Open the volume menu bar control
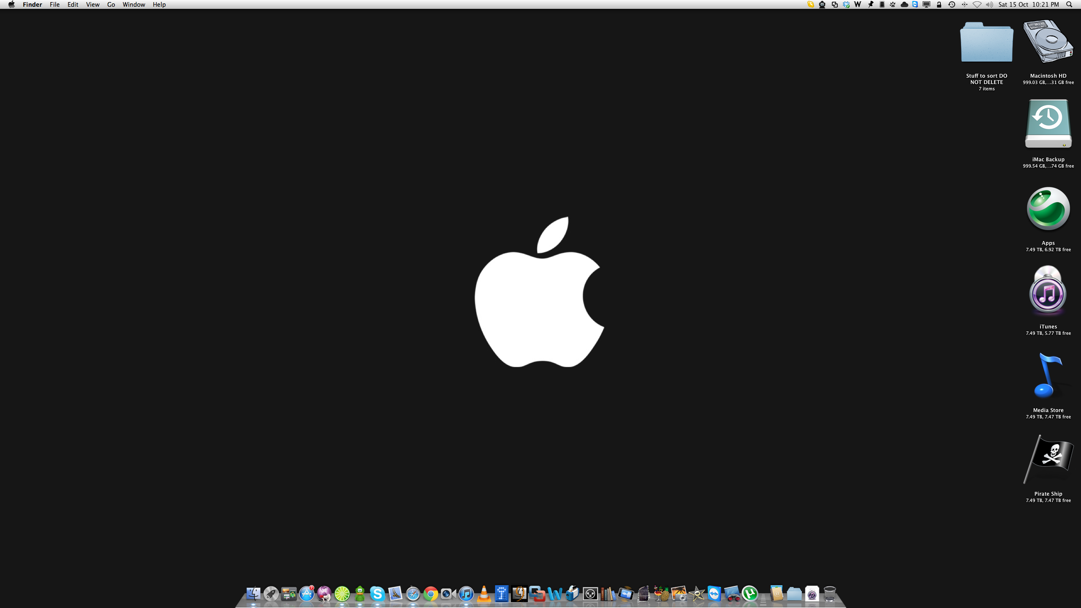 [x=989, y=5]
